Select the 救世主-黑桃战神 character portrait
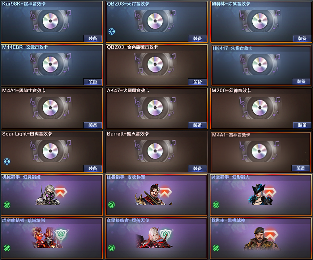Viewport: 313px width, 260px height. (262, 239)
